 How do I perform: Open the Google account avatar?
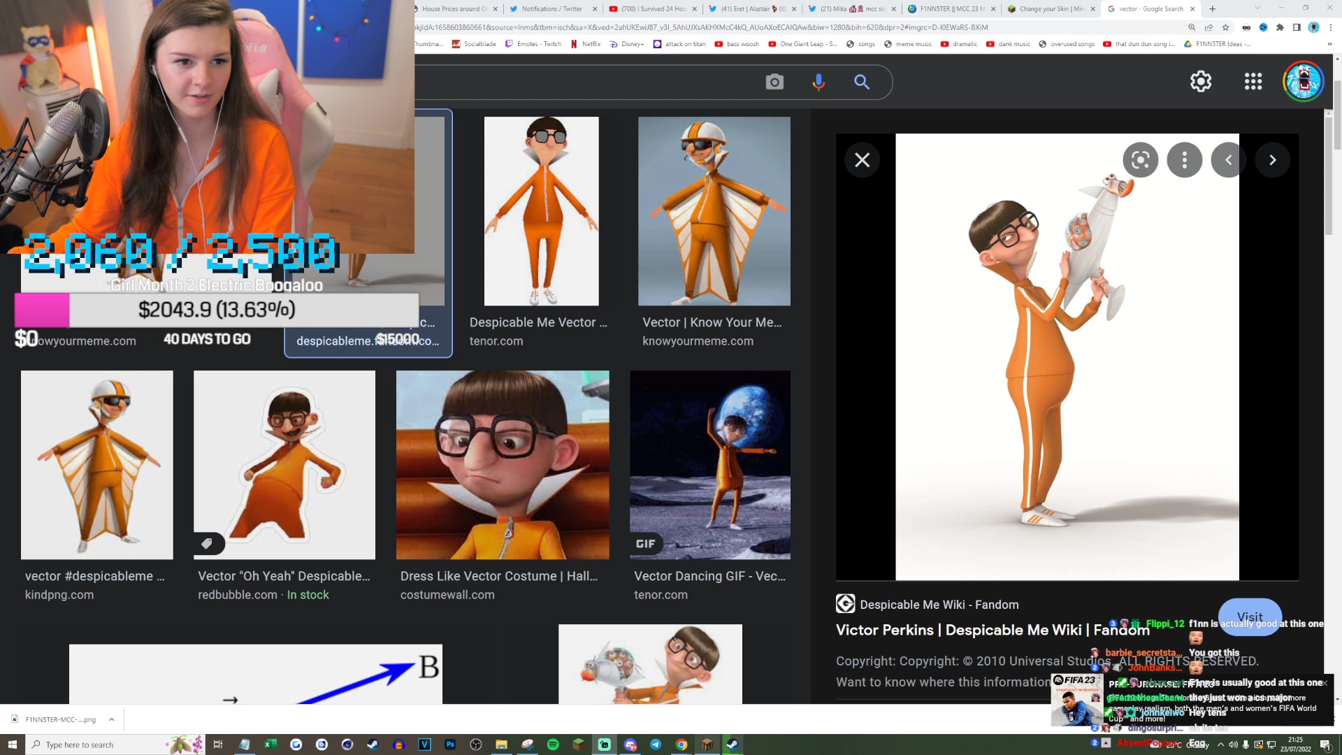pyautogui.click(x=1304, y=81)
